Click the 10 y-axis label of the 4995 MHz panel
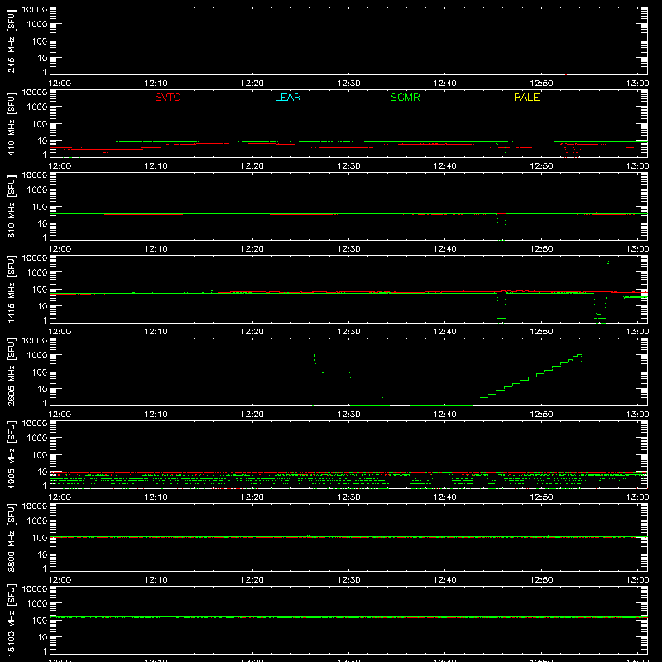The width and height of the screenshot is (662, 662). 42,472
